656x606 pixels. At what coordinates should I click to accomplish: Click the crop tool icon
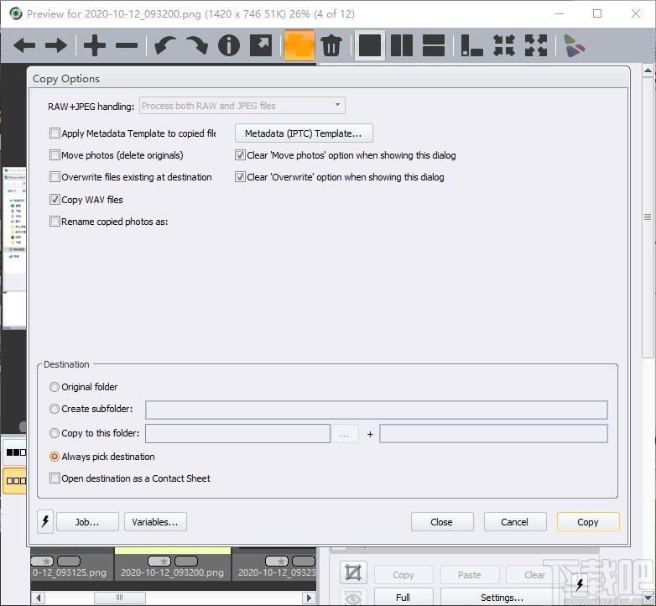pos(353,572)
